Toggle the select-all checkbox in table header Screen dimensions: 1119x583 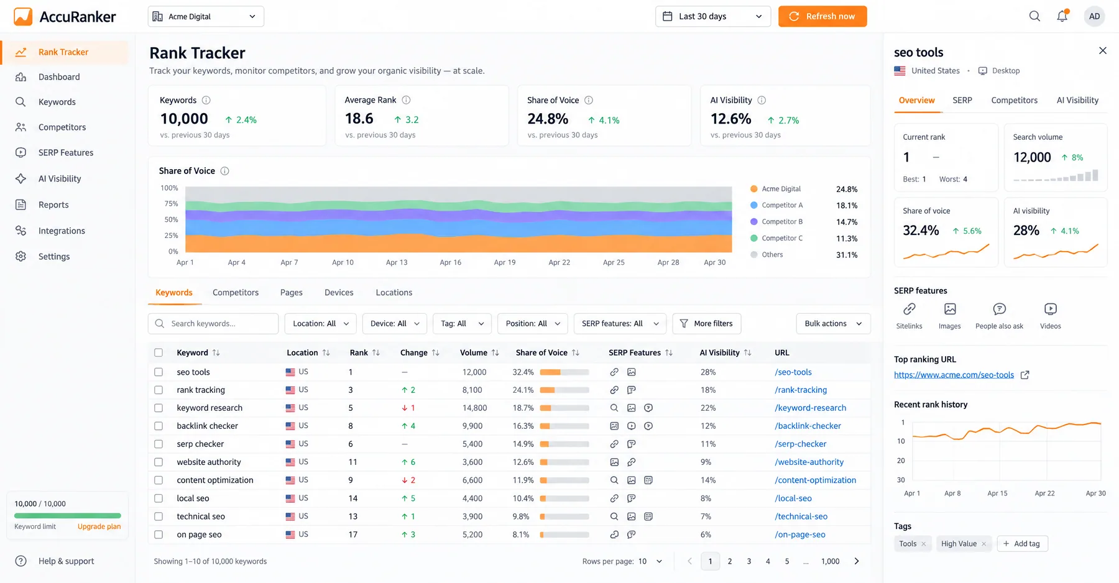click(x=159, y=352)
